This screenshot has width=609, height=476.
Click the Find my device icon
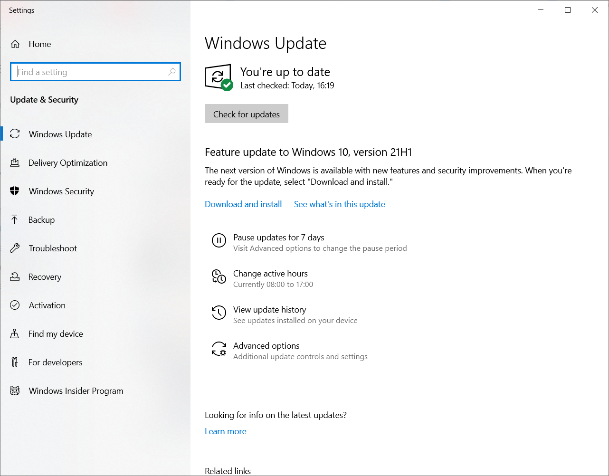pyautogui.click(x=15, y=333)
